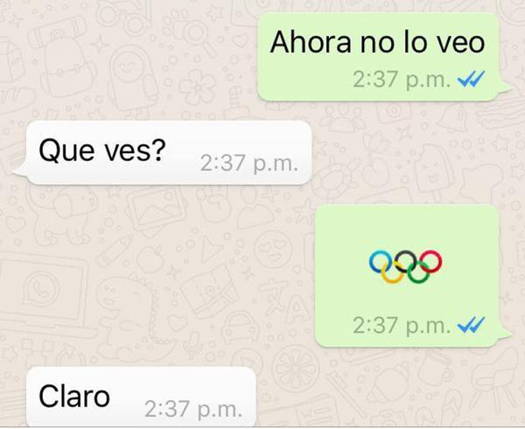Image resolution: width=525 pixels, height=429 pixels.
Task: Tap the timestamp under the Olympic rings
Action: point(402,326)
